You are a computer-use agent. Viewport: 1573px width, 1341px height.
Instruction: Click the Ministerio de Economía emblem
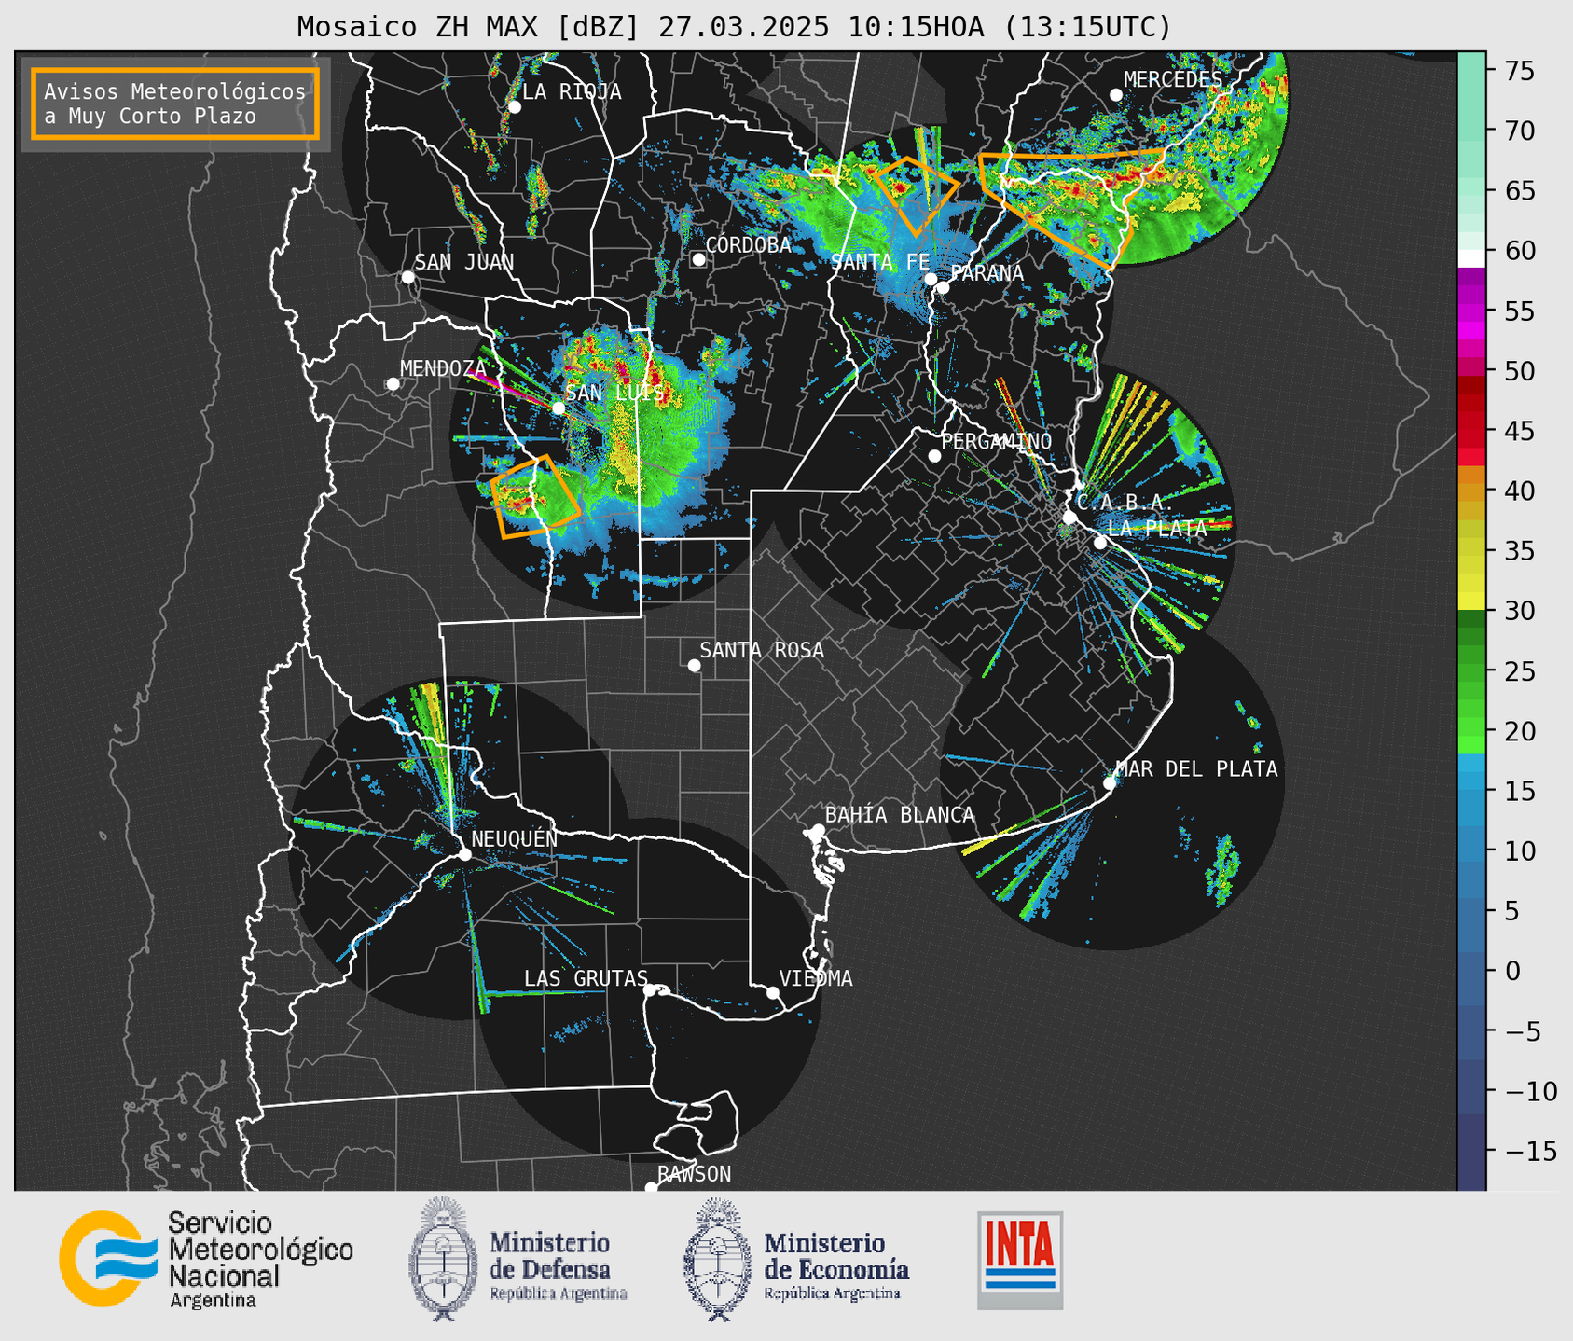pos(718,1259)
